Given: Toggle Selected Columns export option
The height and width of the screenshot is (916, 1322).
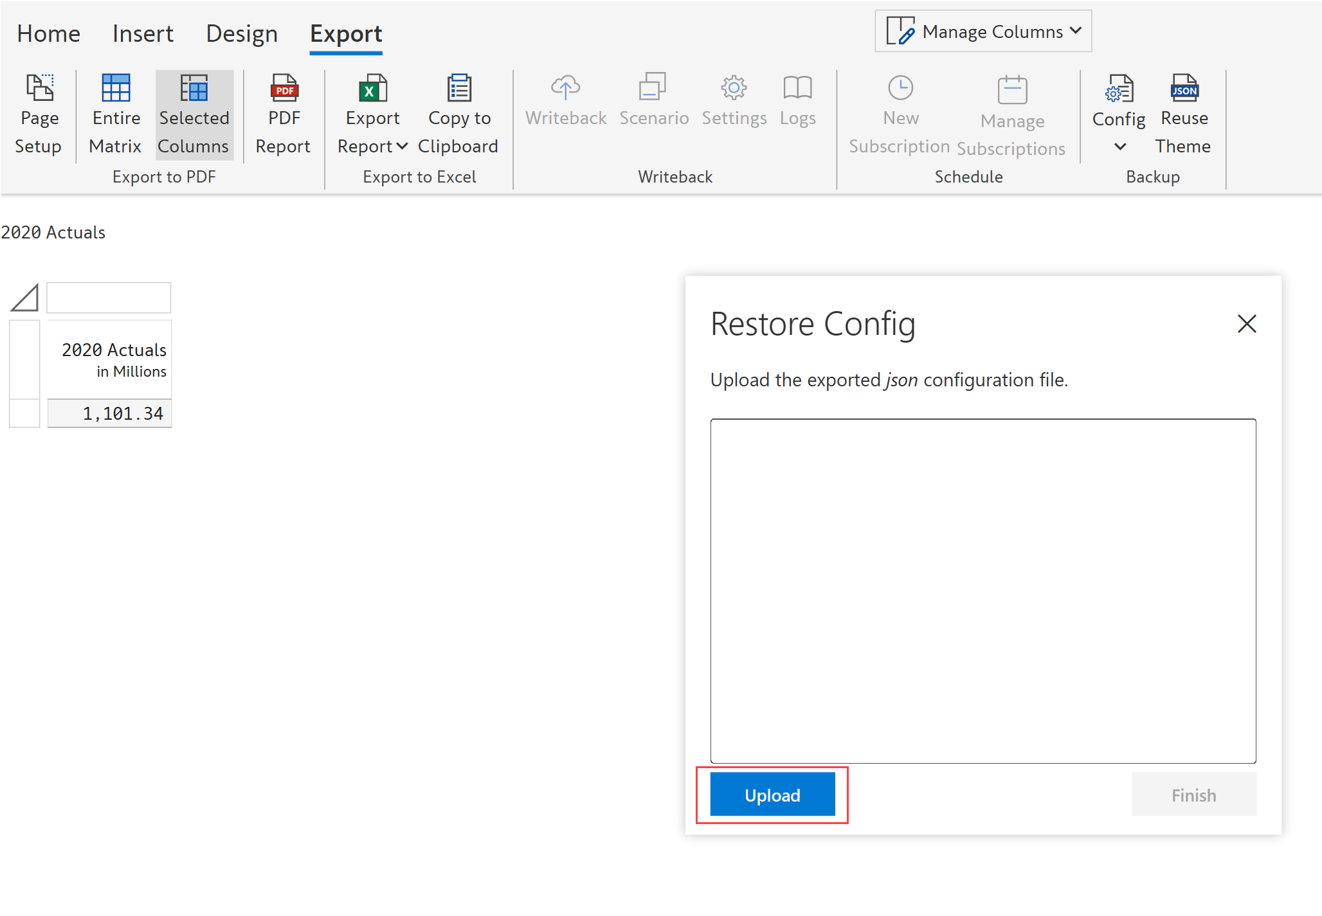Looking at the screenshot, I should click(x=194, y=114).
